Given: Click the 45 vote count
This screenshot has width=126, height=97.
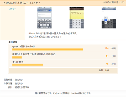Looking at the screenshot, I should point(107,64).
